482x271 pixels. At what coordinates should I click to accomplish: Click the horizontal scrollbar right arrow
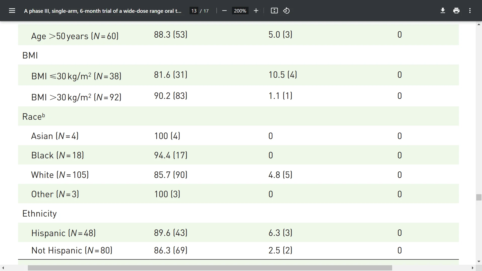[x=472, y=268]
